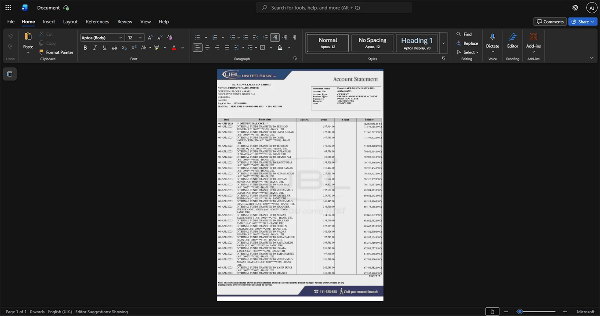
Task: Click the search tools and help box
Action: 334,7
